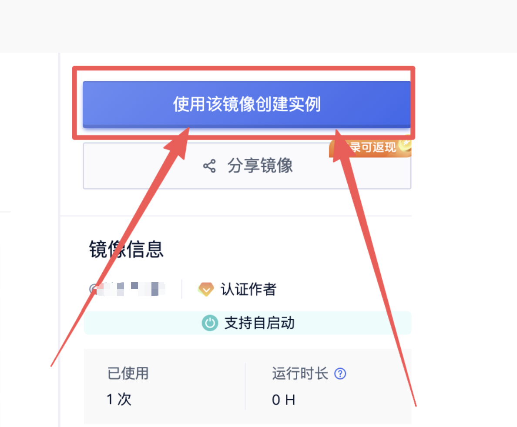Open the help tooltip icon next to 运行时长
This screenshot has width=517, height=427.
(x=341, y=374)
